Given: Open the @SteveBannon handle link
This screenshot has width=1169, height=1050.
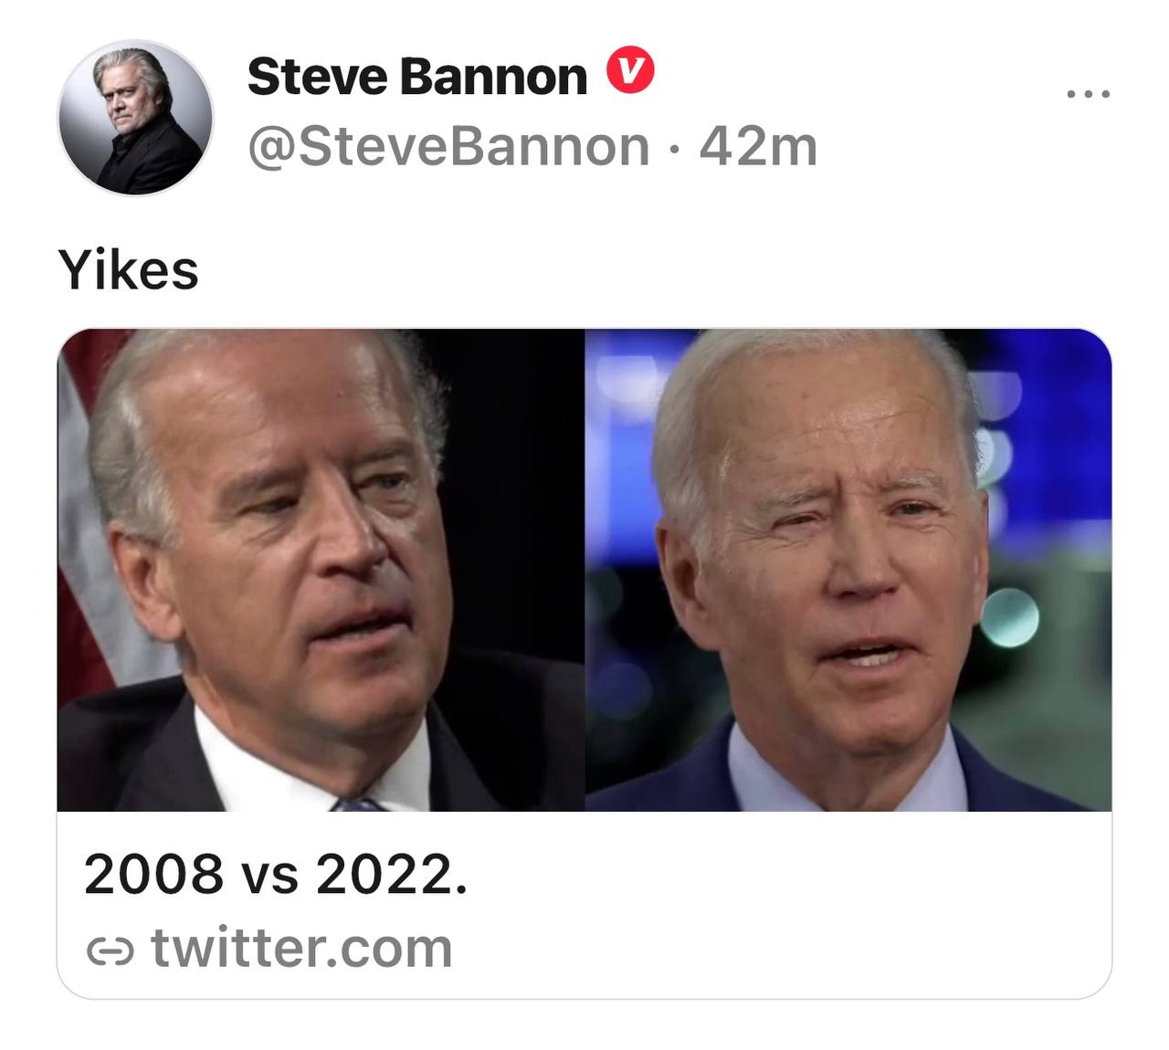Looking at the screenshot, I should pyautogui.click(x=448, y=146).
